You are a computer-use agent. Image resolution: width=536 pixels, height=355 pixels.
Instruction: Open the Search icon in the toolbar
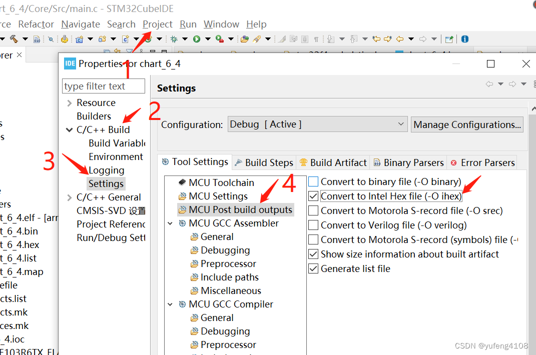click(x=51, y=38)
